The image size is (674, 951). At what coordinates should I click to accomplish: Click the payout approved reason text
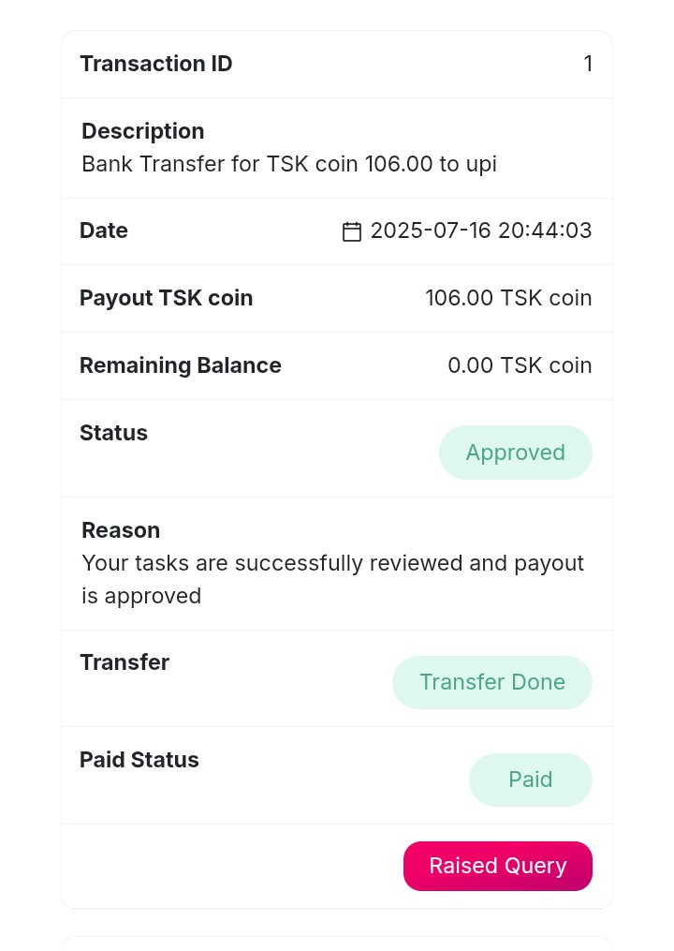pyautogui.click(x=332, y=579)
